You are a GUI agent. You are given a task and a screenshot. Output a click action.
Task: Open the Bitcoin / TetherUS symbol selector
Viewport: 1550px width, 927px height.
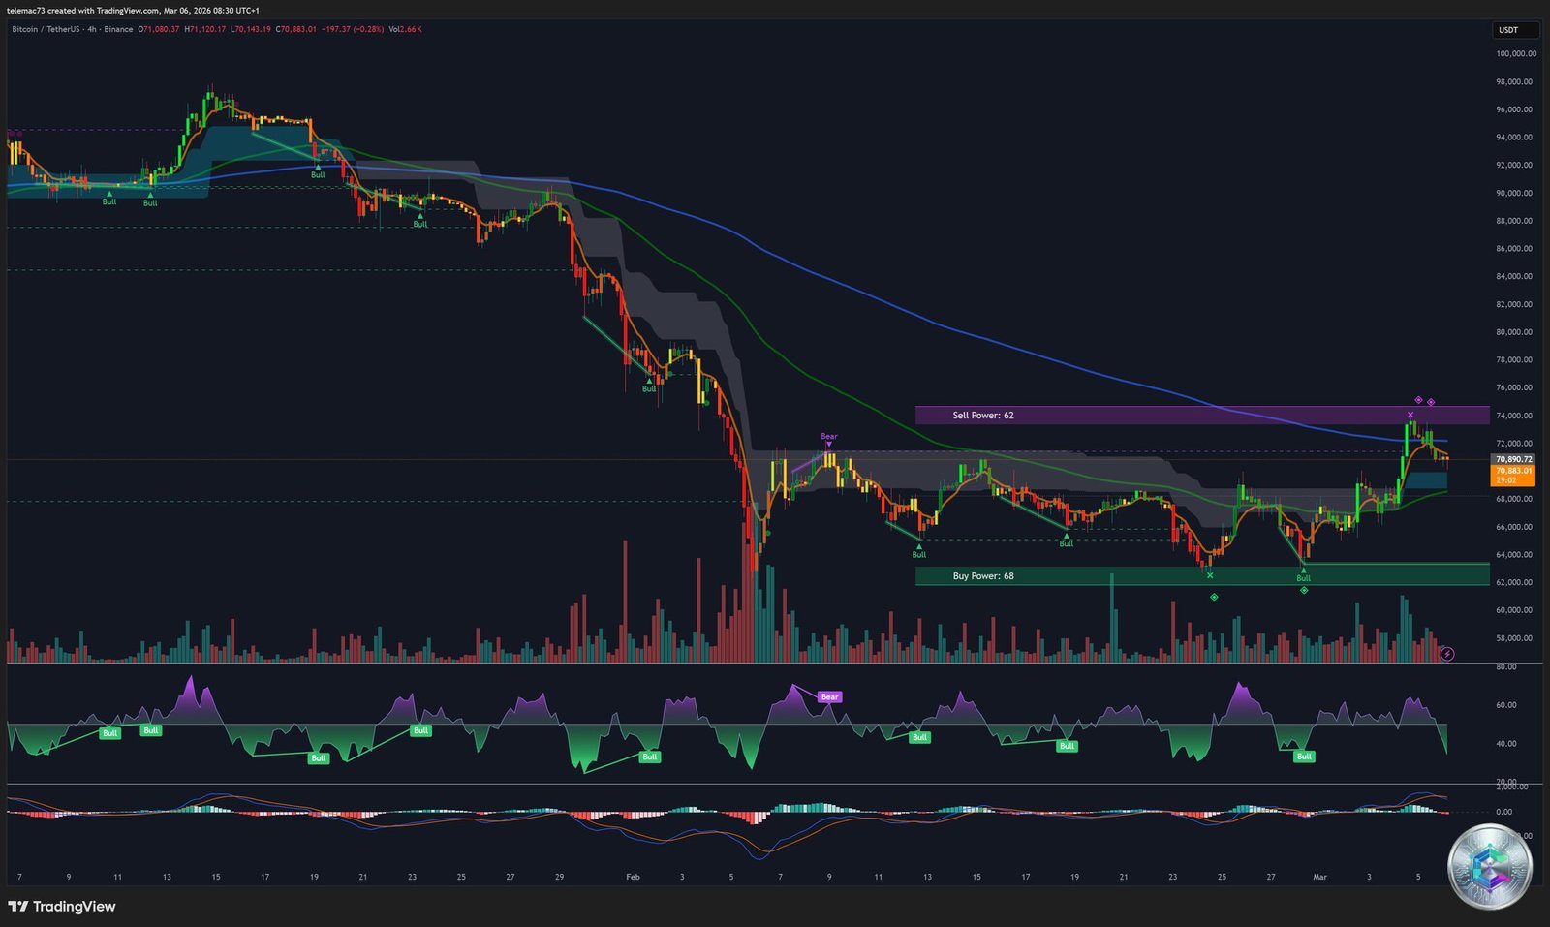tap(45, 30)
